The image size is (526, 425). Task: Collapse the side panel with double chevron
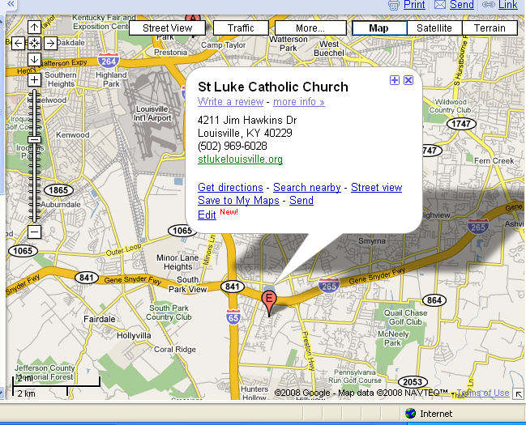point(11,4)
